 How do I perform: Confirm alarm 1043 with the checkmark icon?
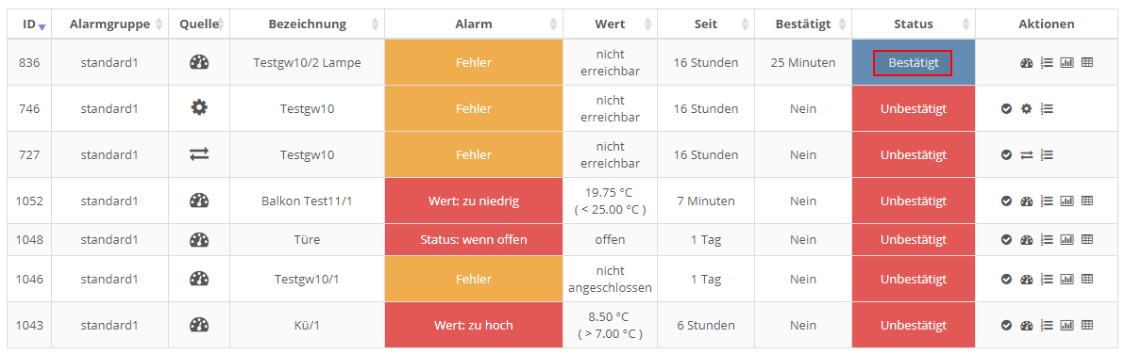tap(1006, 325)
